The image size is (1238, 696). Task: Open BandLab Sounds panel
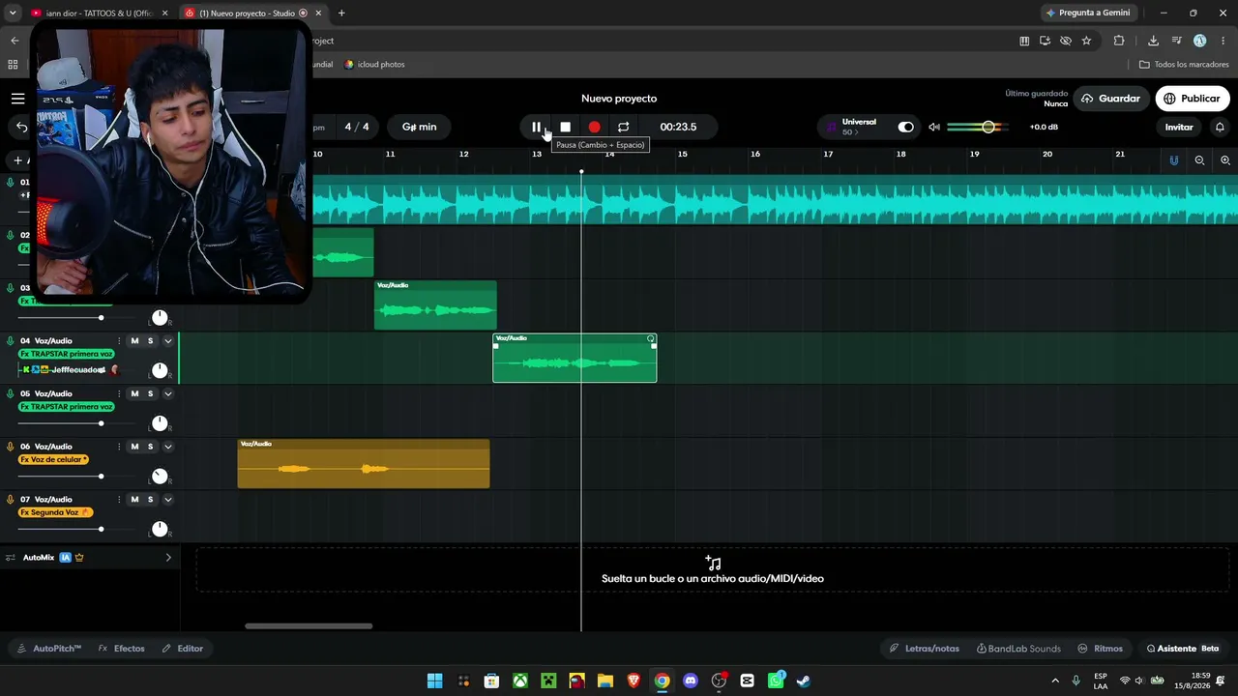(x=1018, y=649)
